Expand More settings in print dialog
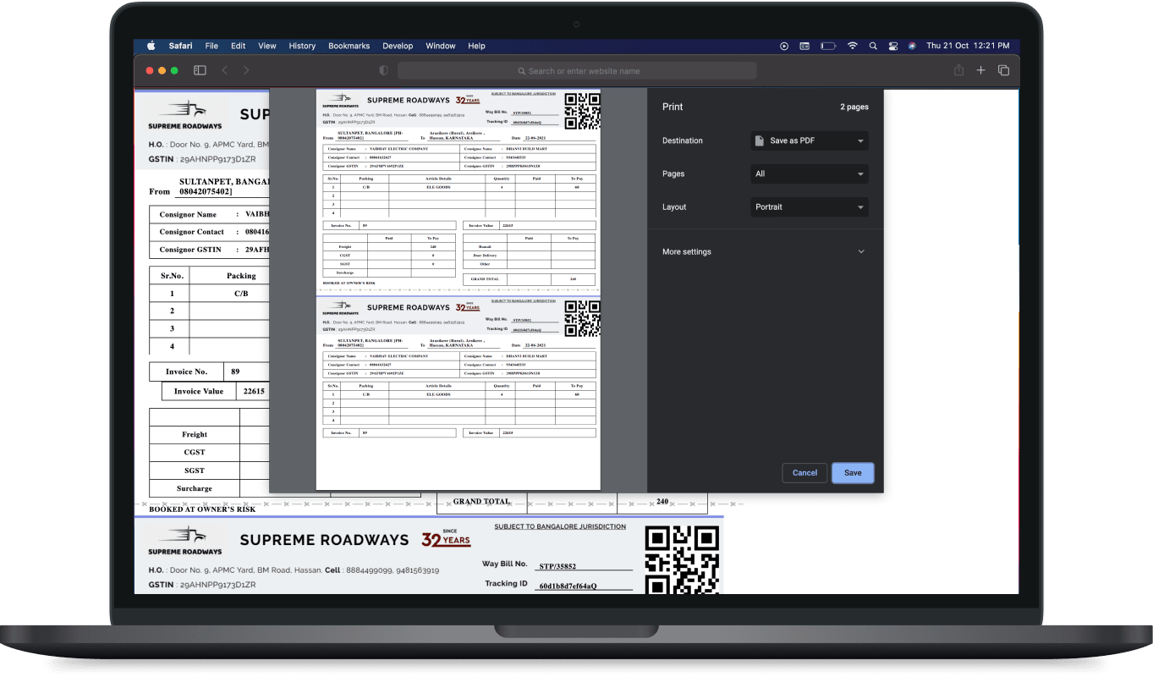The width and height of the screenshot is (1153, 677). point(765,251)
